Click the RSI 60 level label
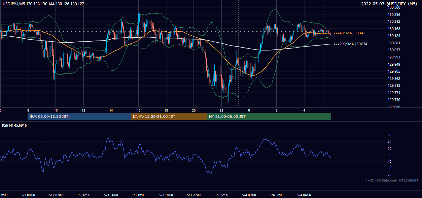This screenshot has height=198, width=422. 390,148
